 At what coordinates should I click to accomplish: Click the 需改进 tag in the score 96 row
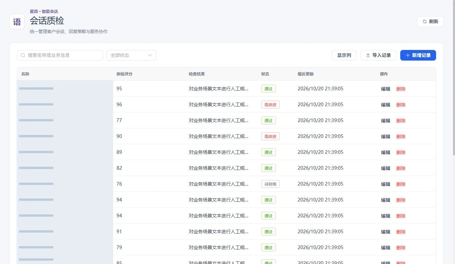(x=270, y=105)
